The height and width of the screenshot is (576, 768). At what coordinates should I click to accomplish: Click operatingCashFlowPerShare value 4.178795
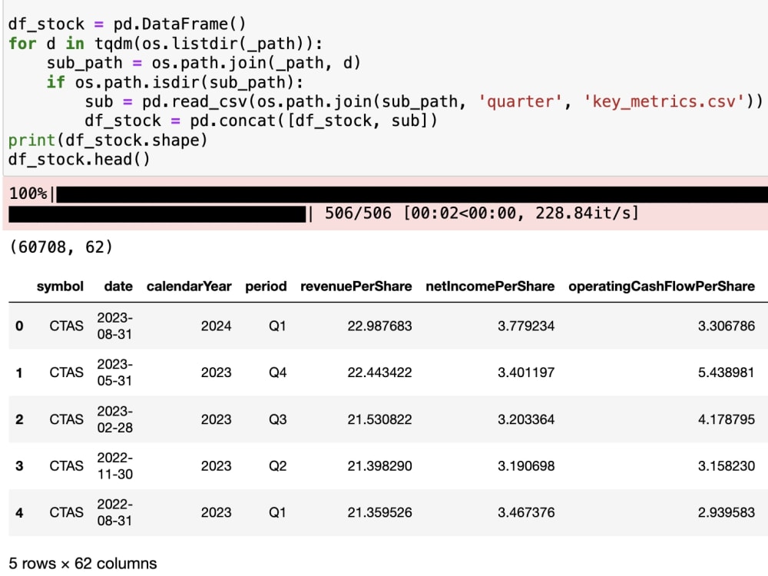[x=727, y=420]
